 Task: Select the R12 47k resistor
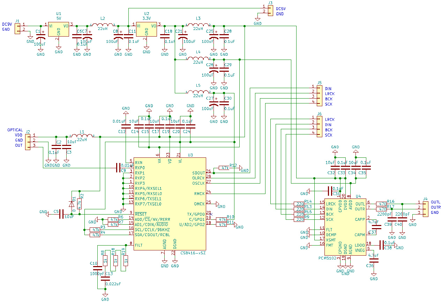224,168
